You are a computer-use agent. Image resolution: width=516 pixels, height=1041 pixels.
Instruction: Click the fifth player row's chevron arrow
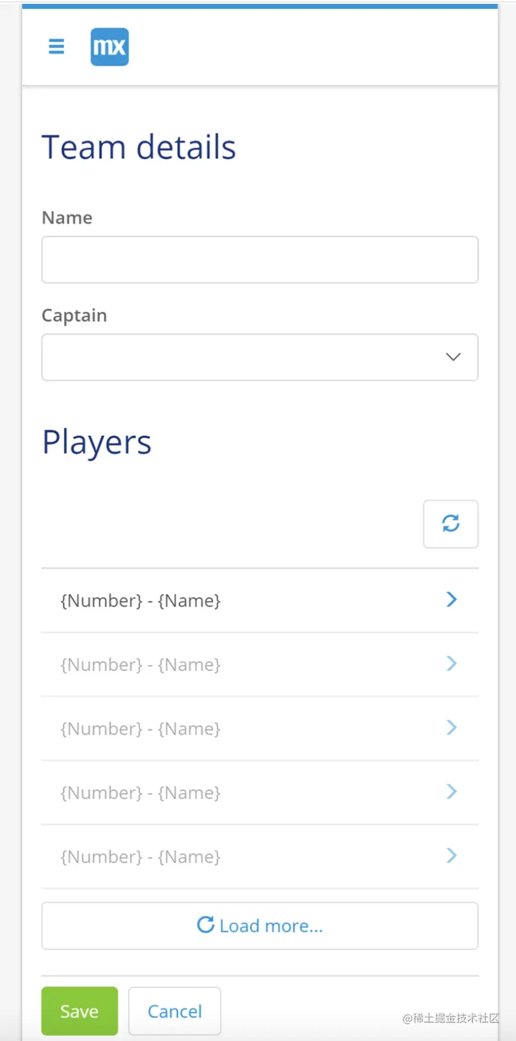point(451,855)
